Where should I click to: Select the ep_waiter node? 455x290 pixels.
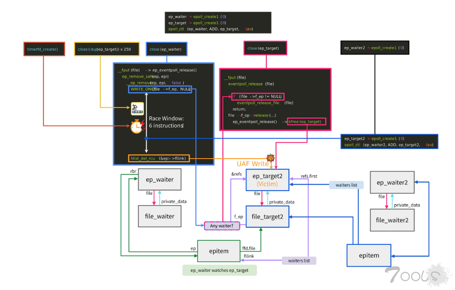[160, 180]
